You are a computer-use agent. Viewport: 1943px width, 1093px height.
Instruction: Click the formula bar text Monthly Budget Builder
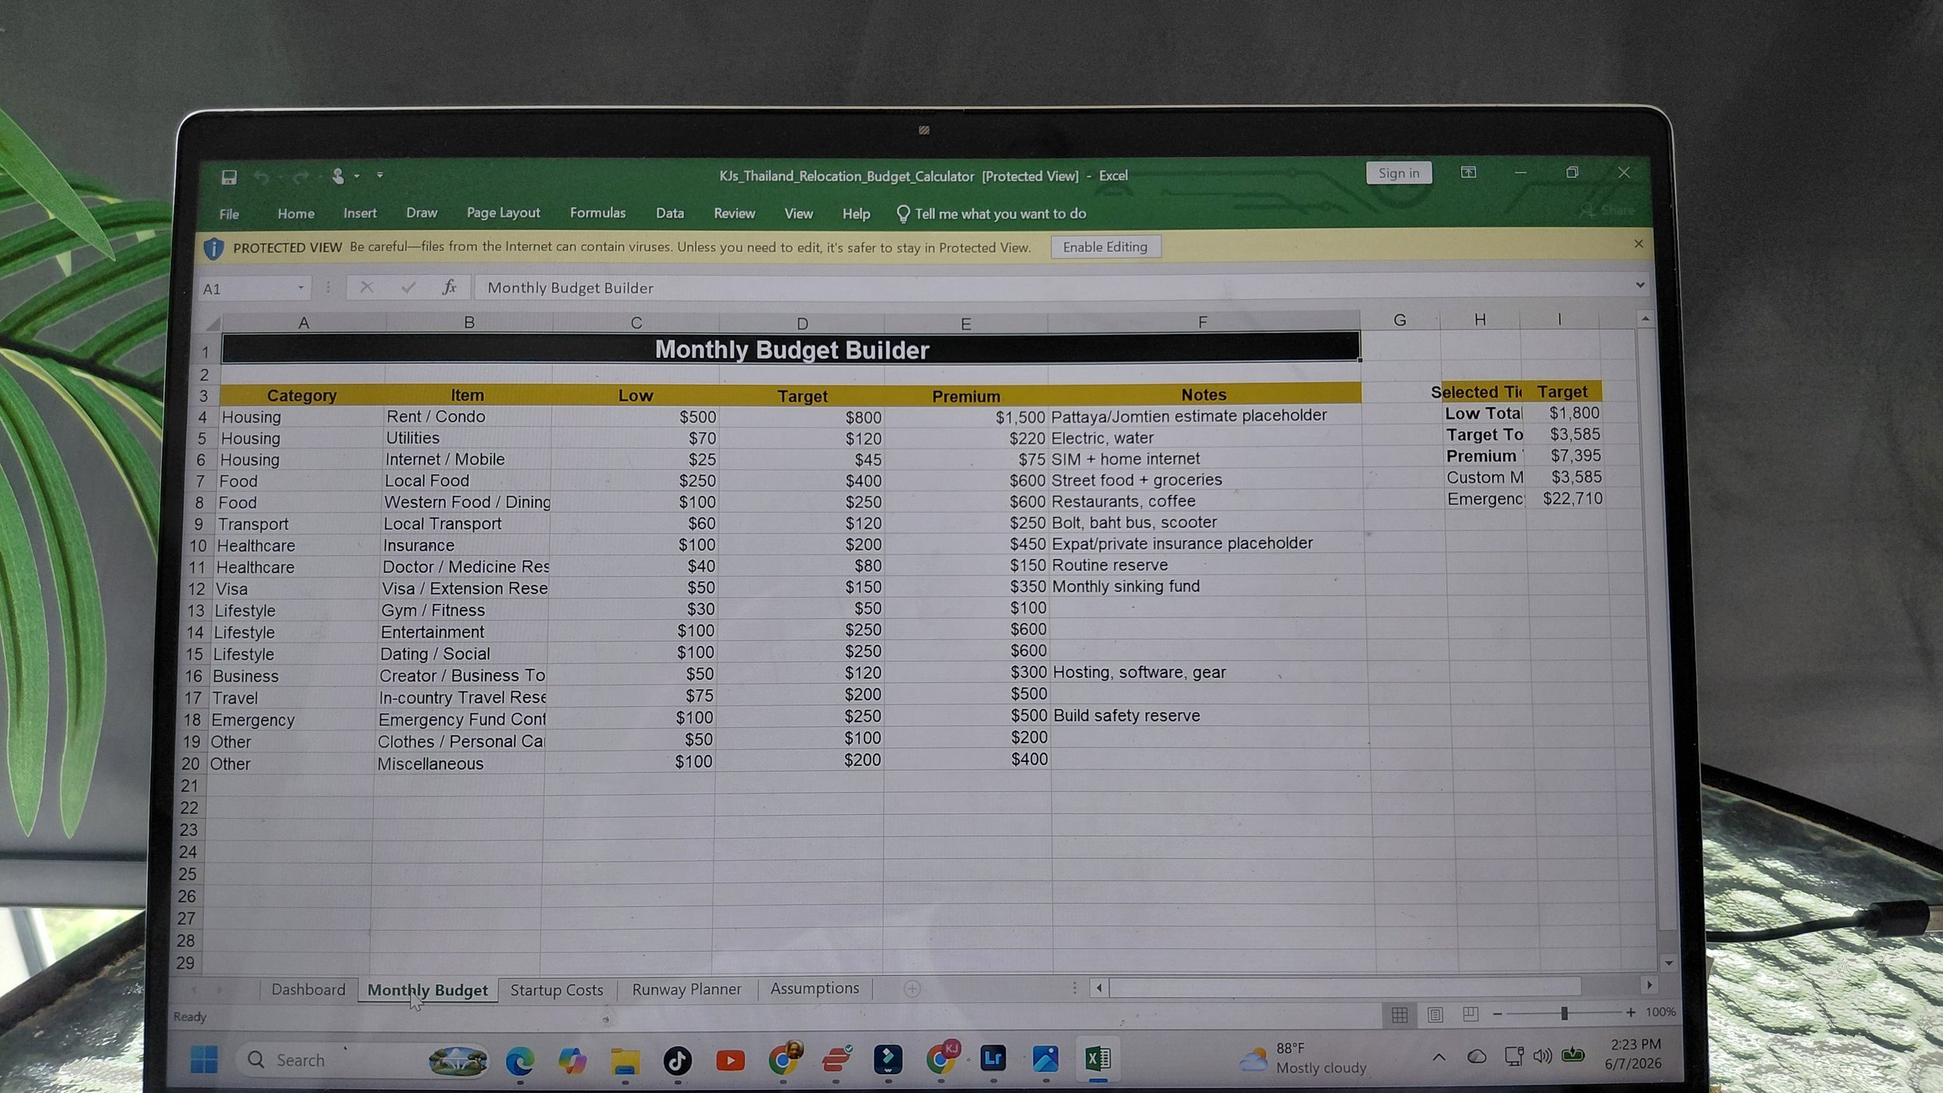[570, 288]
